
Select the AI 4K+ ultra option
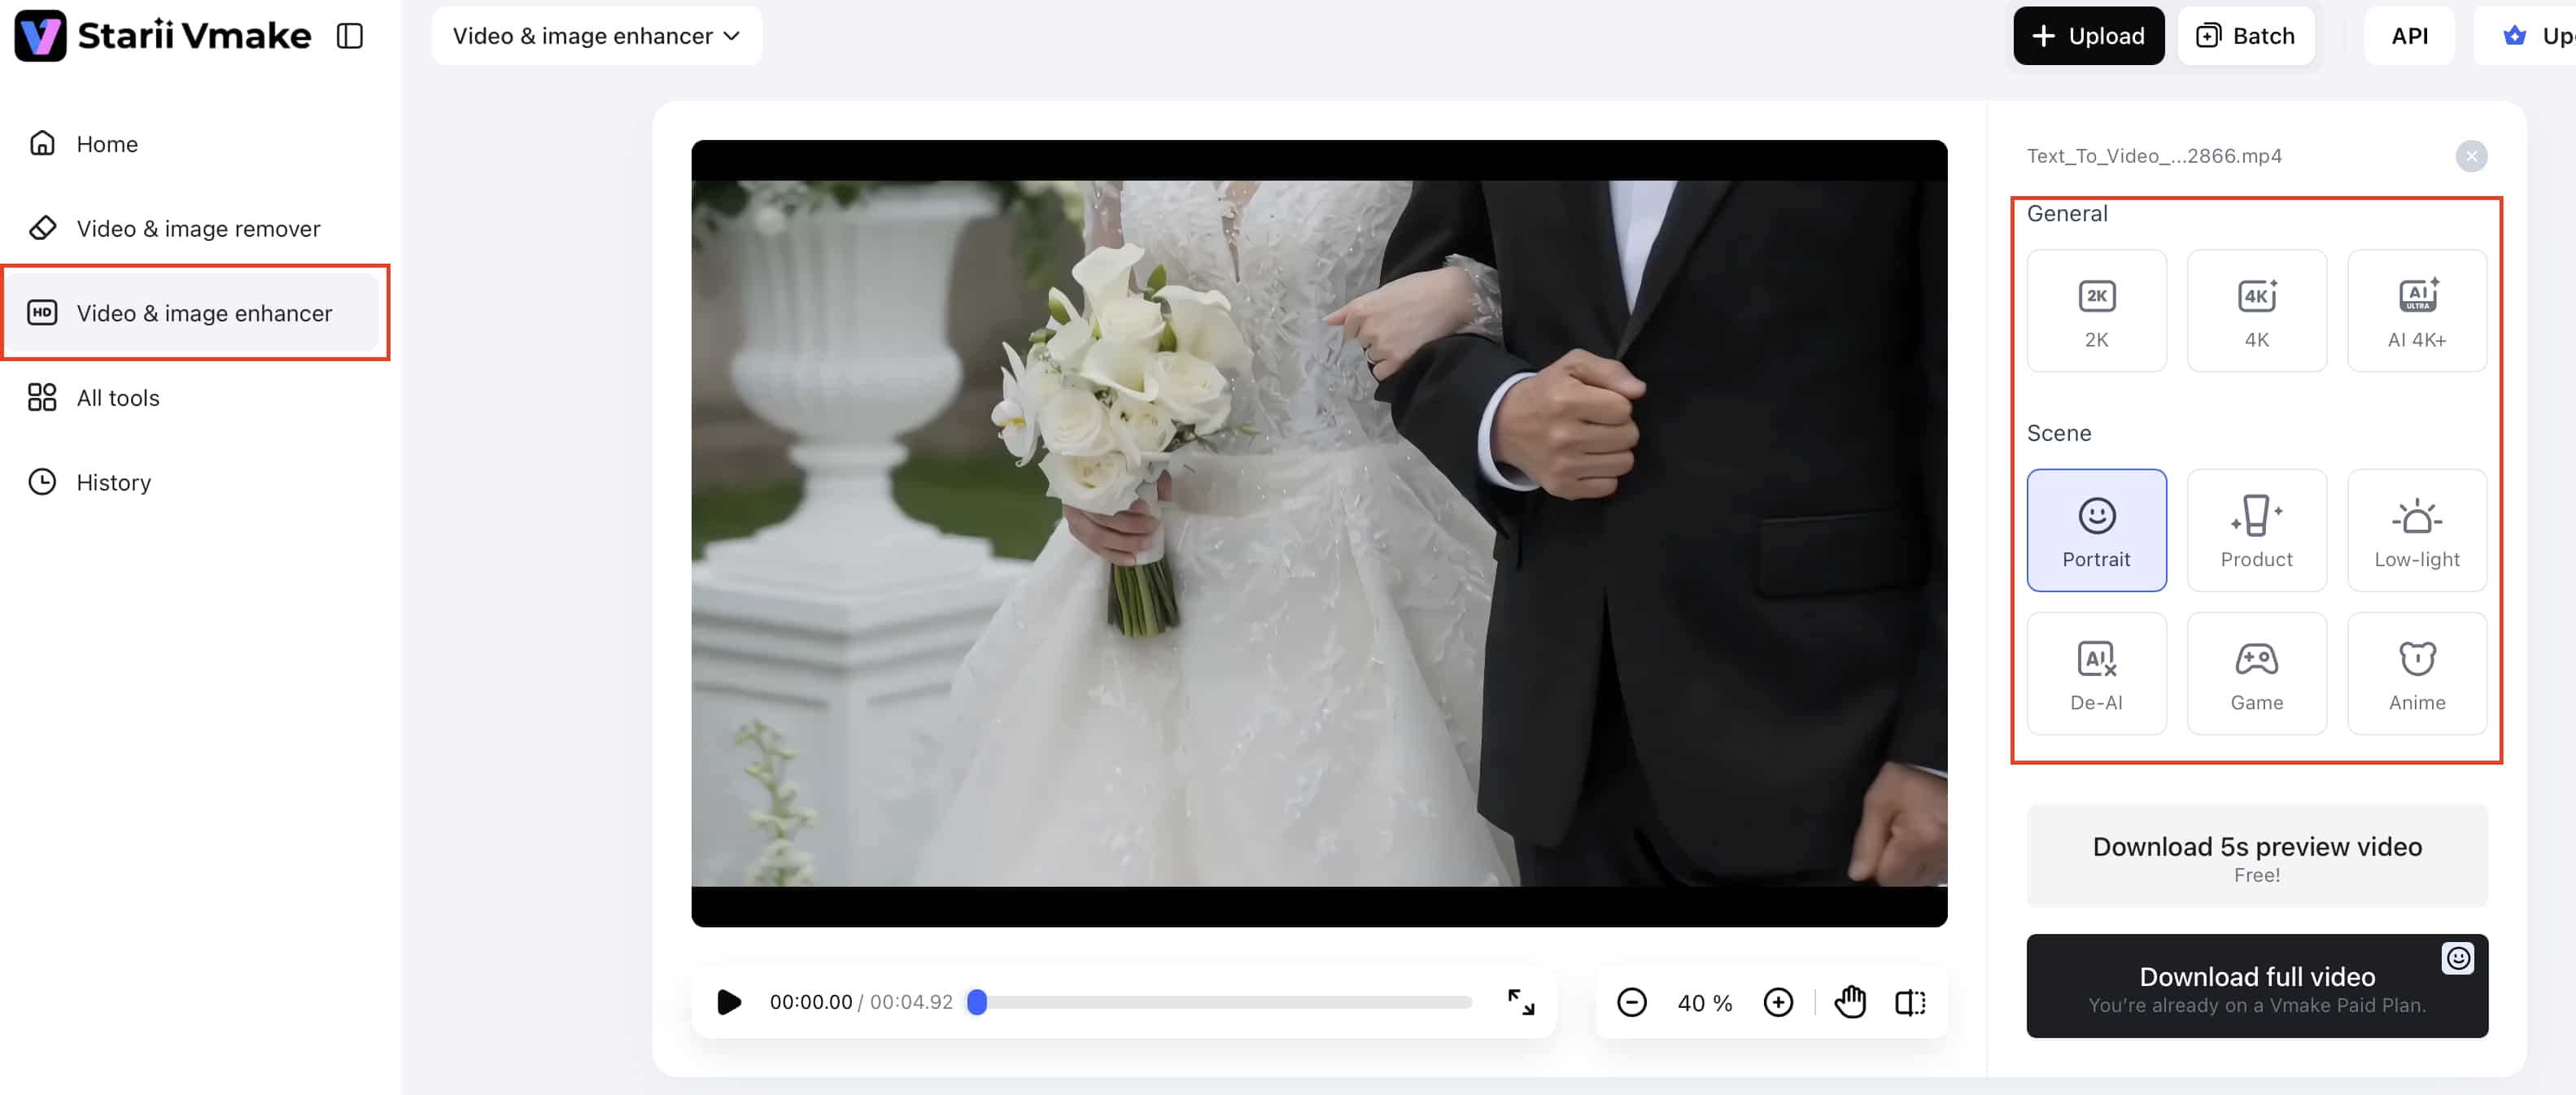pos(2417,311)
